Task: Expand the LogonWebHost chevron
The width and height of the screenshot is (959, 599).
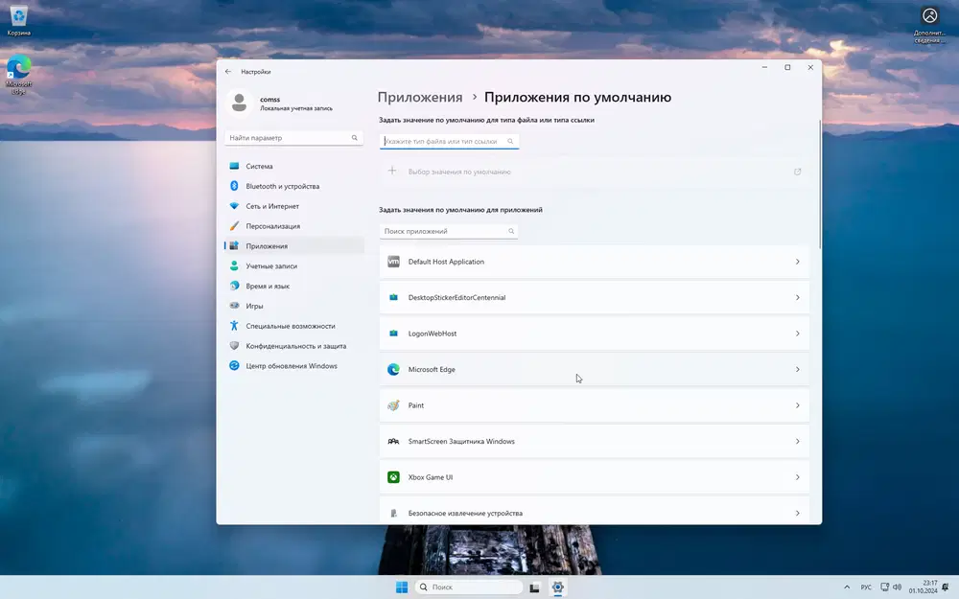Action: [x=797, y=334]
